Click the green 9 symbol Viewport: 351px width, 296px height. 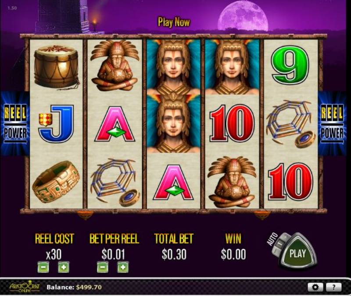(290, 67)
